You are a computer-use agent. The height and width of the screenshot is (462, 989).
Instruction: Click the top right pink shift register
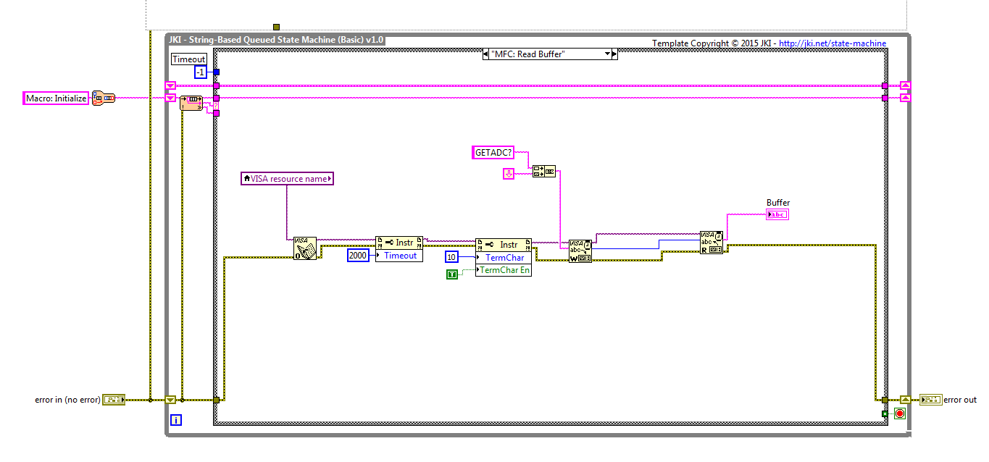[x=906, y=85]
